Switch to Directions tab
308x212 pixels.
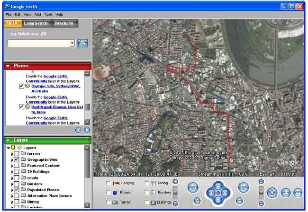[64, 23]
